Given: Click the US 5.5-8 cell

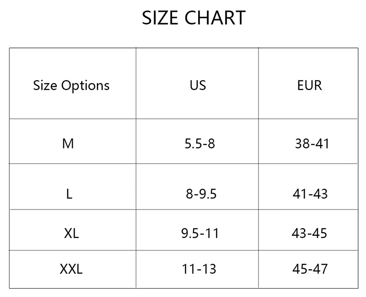Looking at the screenshot, I should point(197,141).
